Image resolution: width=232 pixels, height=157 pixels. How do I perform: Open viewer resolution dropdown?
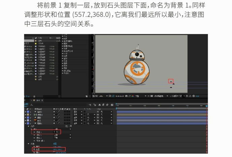[141, 96]
